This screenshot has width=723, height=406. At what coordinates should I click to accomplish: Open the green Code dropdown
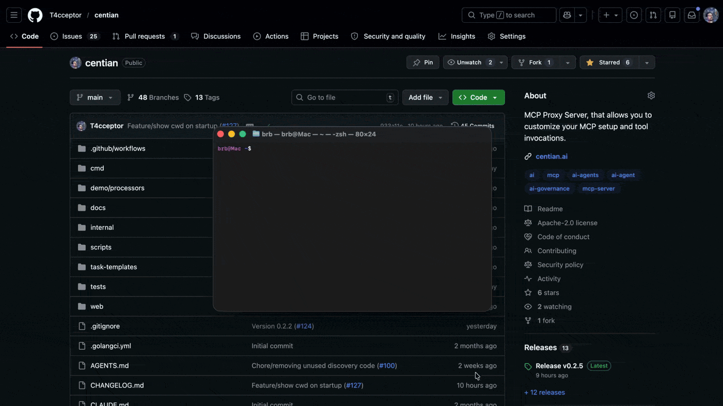tap(478, 97)
